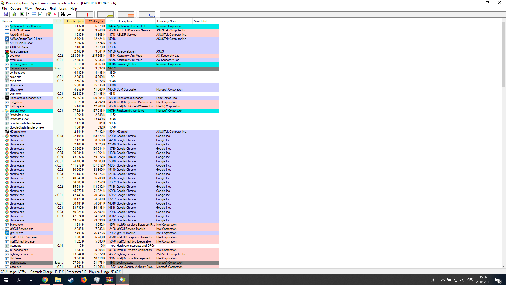Click the igfxEM.exe process icon
This screenshot has width=506, height=285.
[x=7, y=233]
